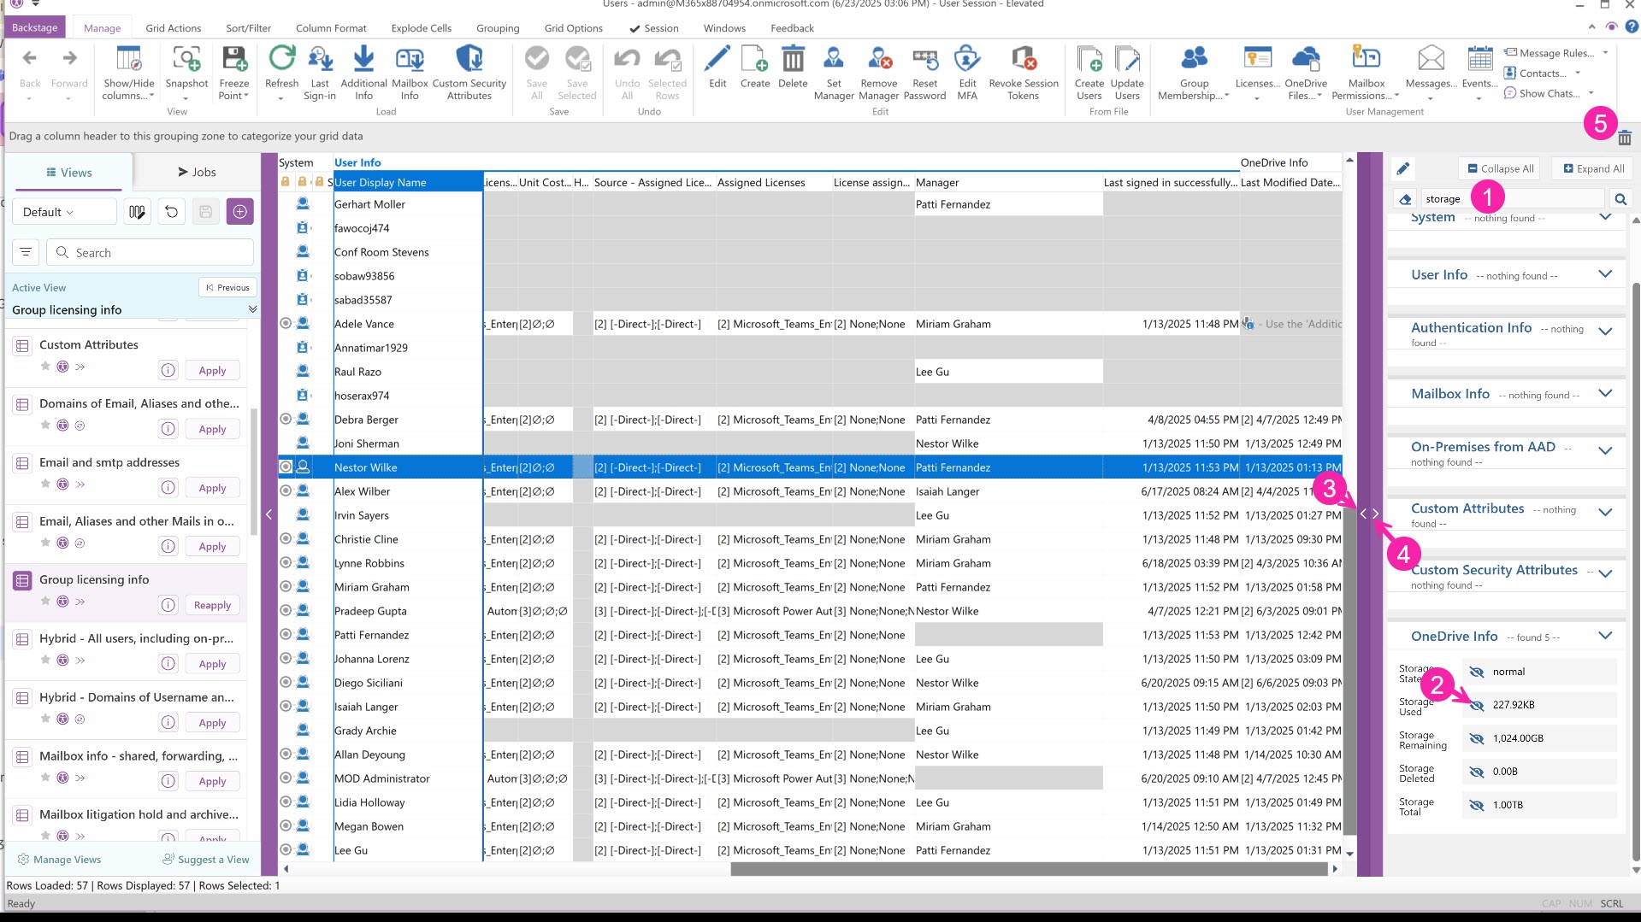The height and width of the screenshot is (922, 1641).
Task: Click the Refresh icon in ribbon
Action: (281, 60)
